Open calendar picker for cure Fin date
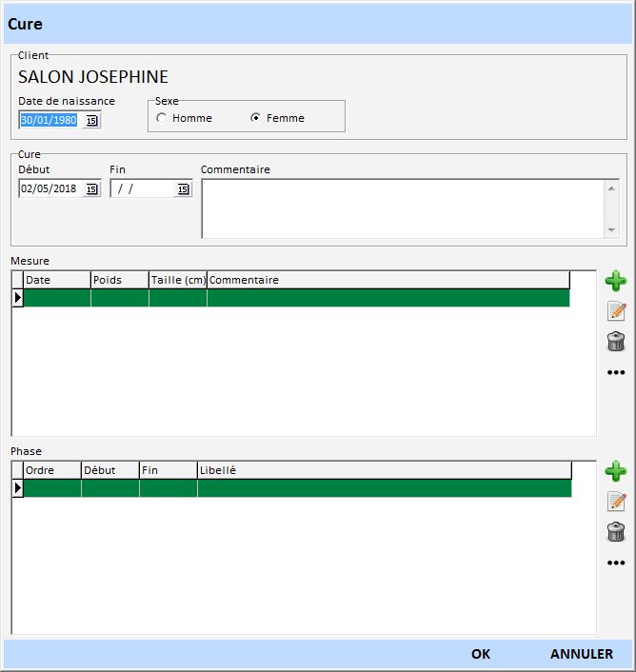The width and height of the screenshot is (636, 672). (183, 189)
